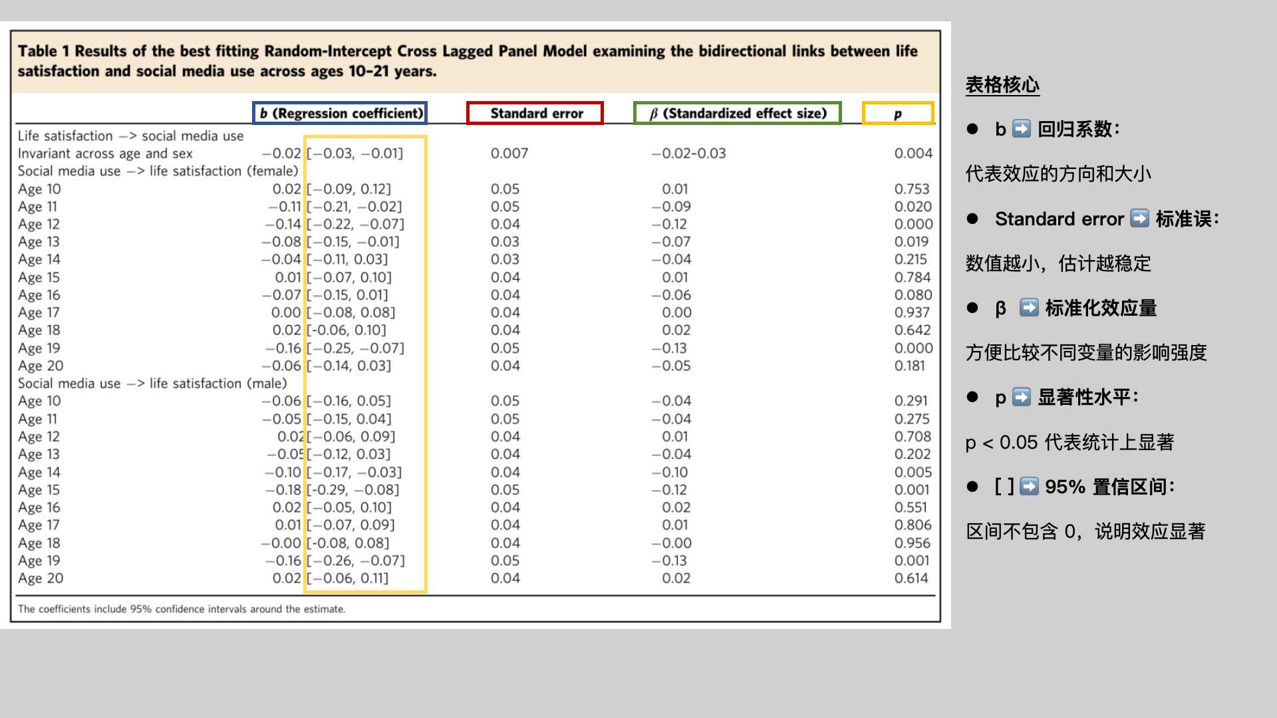
Task: Select the yellow-boxed 'p' column header
Action: pyautogui.click(x=897, y=114)
